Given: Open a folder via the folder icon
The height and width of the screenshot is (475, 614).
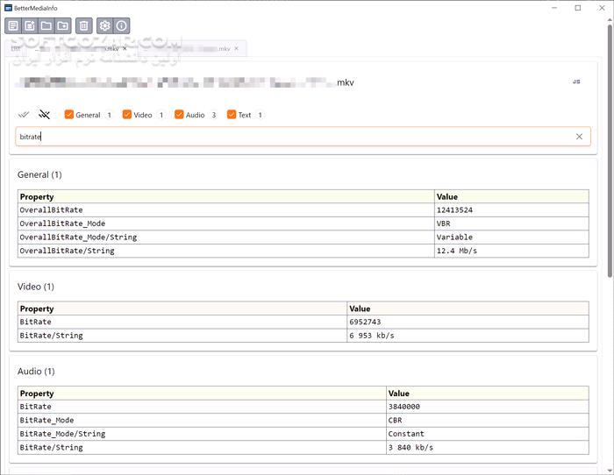Looking at the screenshot, I should click(x=46, y=25).
